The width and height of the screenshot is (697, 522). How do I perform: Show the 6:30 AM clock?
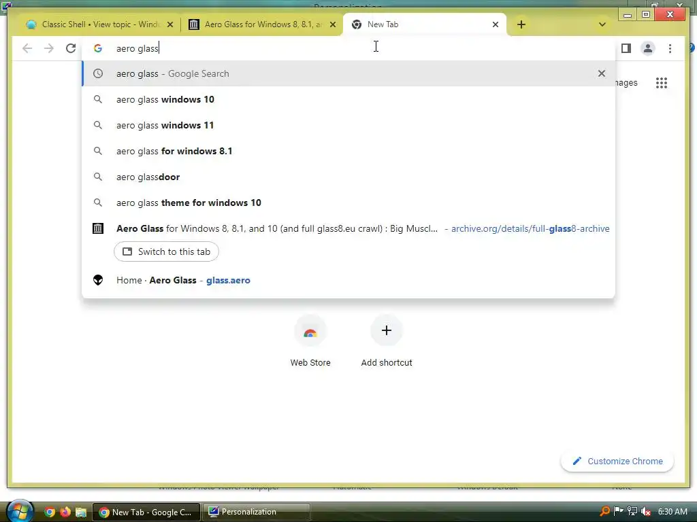coord(672,511)
